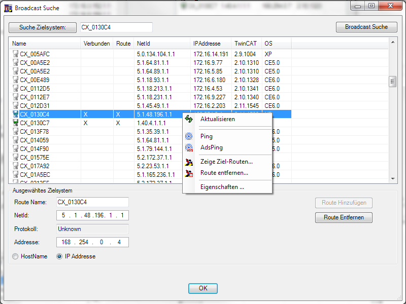Click the computer icon beside CX_01575E
Screen dimensions: 406x304
16,158
